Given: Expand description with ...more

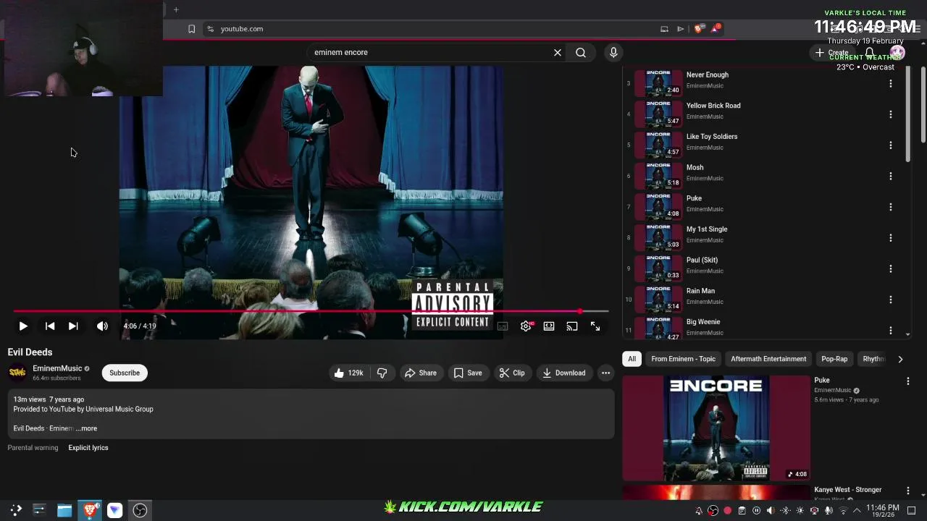Looking at the screenshot, I should pyautogui.click(x=86, y=428).
